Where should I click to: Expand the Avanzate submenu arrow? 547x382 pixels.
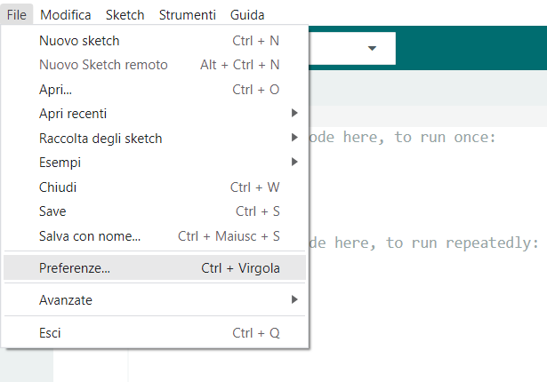click(x=294, y=299)
